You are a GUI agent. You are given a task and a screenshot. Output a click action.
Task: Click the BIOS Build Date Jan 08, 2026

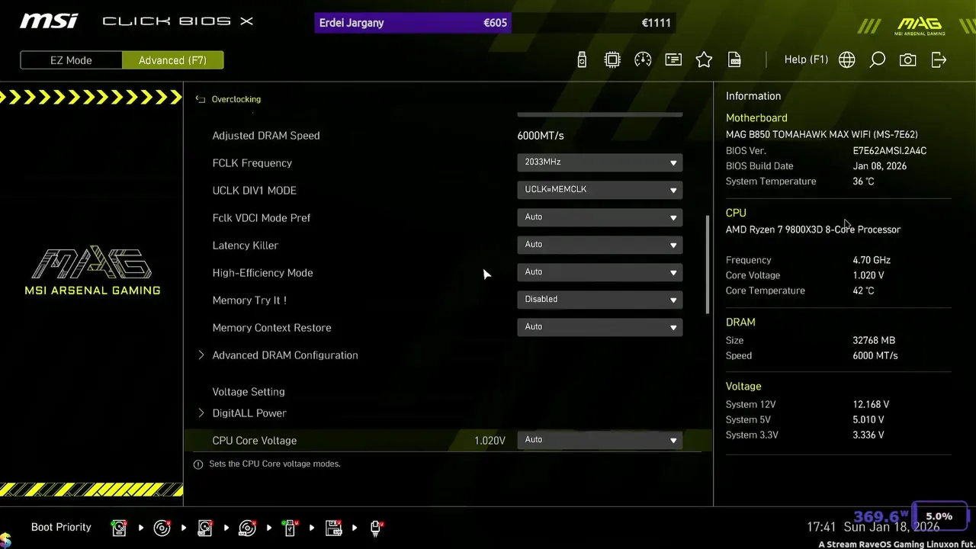point(880,166)
